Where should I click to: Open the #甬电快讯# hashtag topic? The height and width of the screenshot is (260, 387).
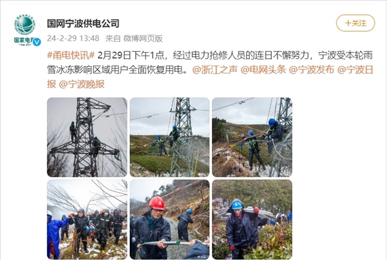tap(71, 56)
